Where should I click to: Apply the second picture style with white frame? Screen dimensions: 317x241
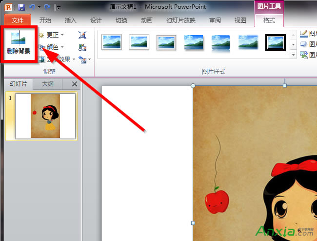[139, 42]
